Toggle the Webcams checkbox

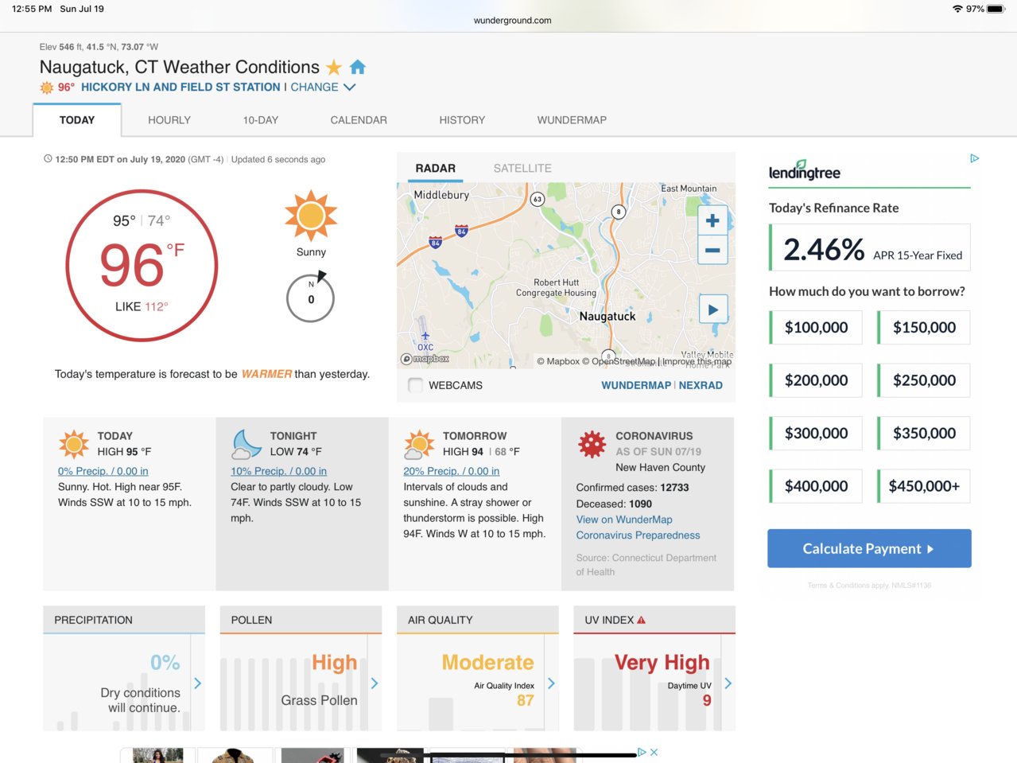click(x=415, y=385)
